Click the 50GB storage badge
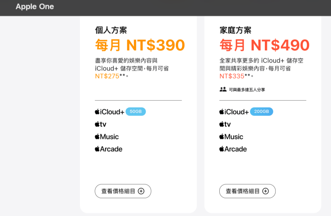Screen dimensions: 331x216 click(136, 111)
